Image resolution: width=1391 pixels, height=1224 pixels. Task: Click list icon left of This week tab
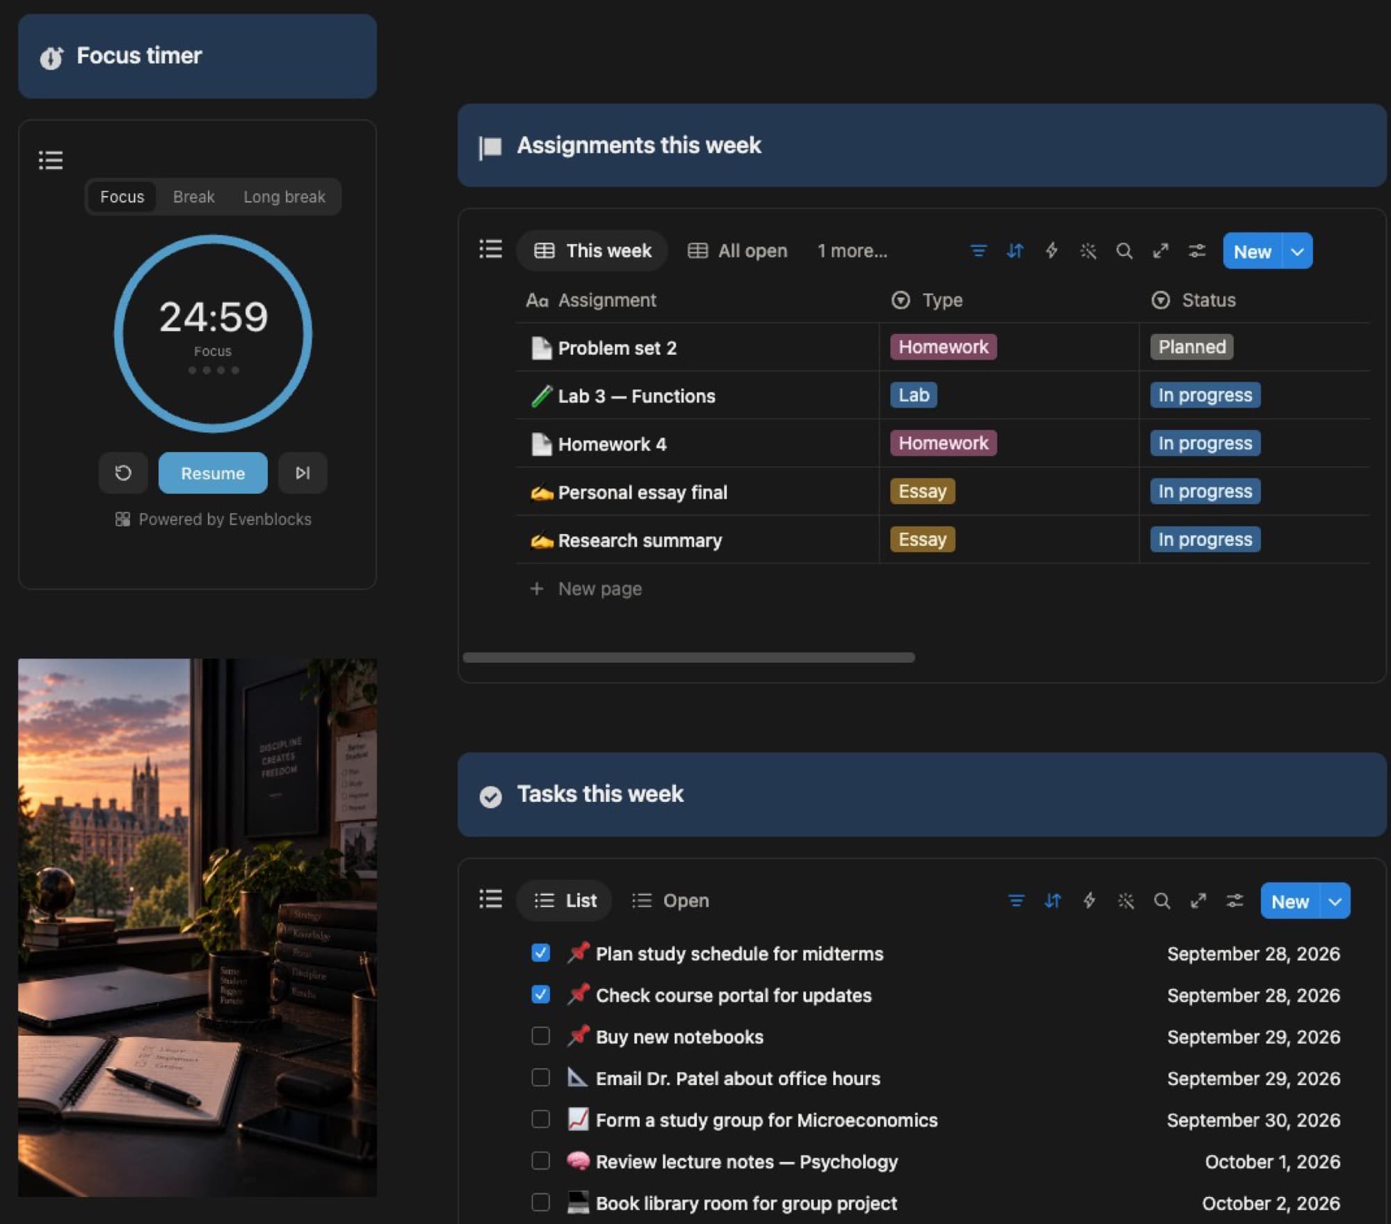coord(490,249)
